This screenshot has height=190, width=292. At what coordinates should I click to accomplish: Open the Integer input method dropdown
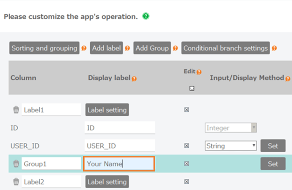pyautogui.click(x=231, y=127)
